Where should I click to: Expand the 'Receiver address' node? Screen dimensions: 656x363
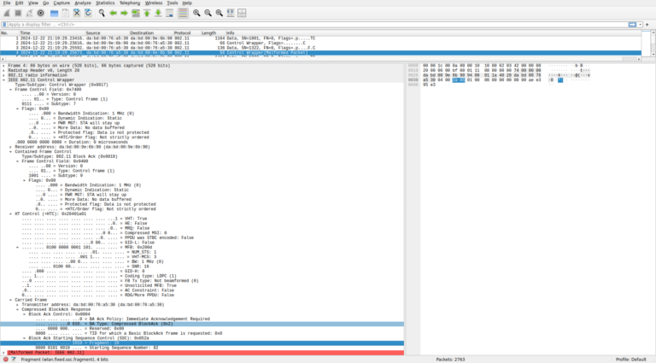(11, 147)
